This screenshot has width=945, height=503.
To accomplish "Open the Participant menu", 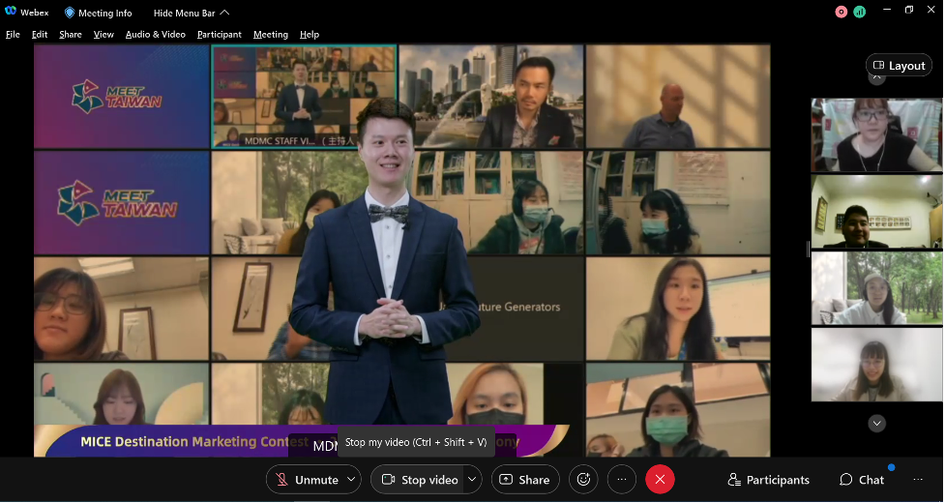I will coord(219,35).
